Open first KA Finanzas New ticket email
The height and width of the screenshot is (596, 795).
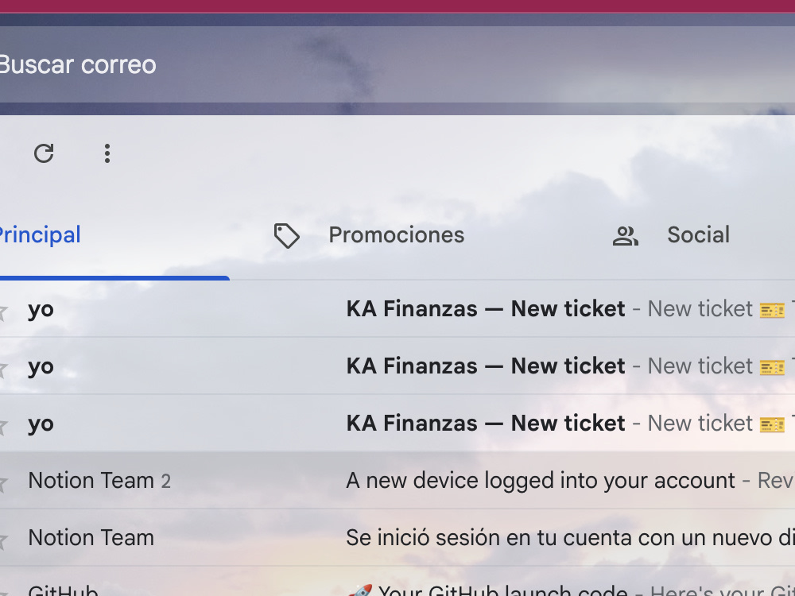(x=397, y=308)
